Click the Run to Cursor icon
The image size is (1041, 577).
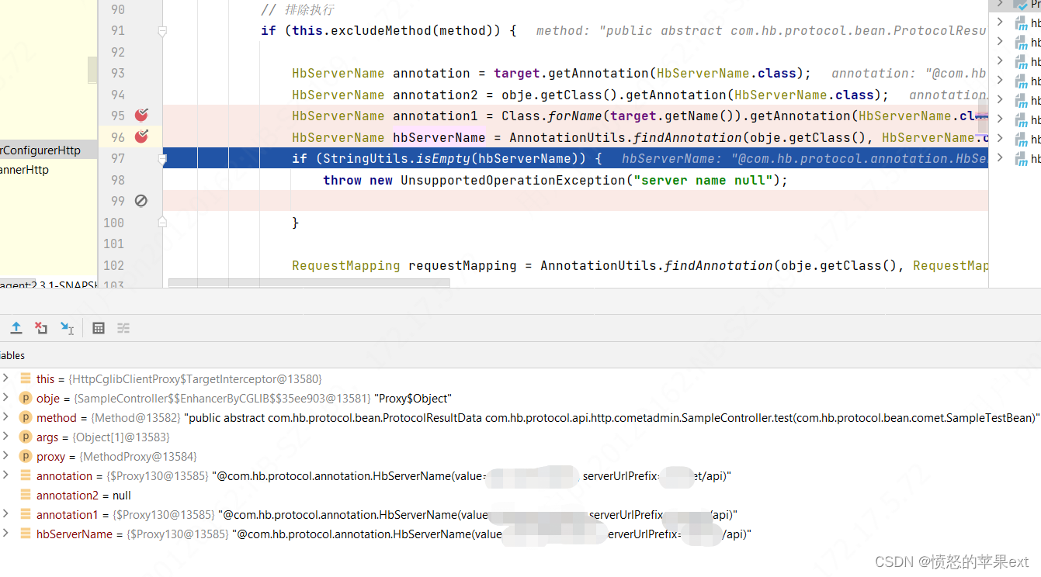(67, 328)
